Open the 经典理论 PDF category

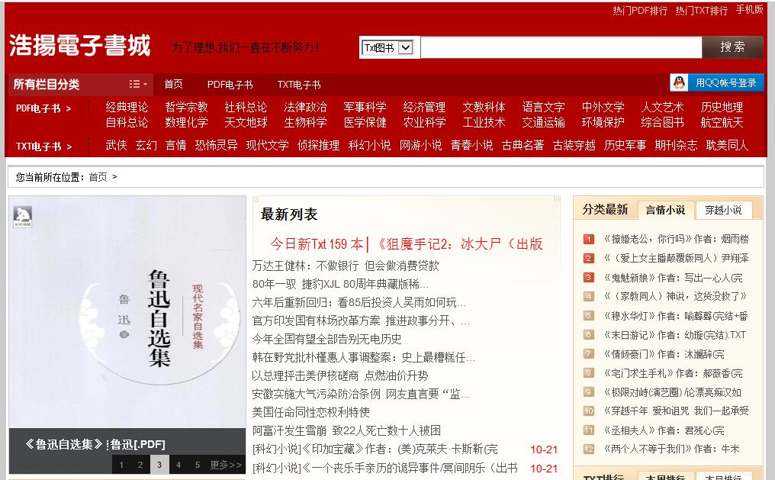[x=127, y=108]
